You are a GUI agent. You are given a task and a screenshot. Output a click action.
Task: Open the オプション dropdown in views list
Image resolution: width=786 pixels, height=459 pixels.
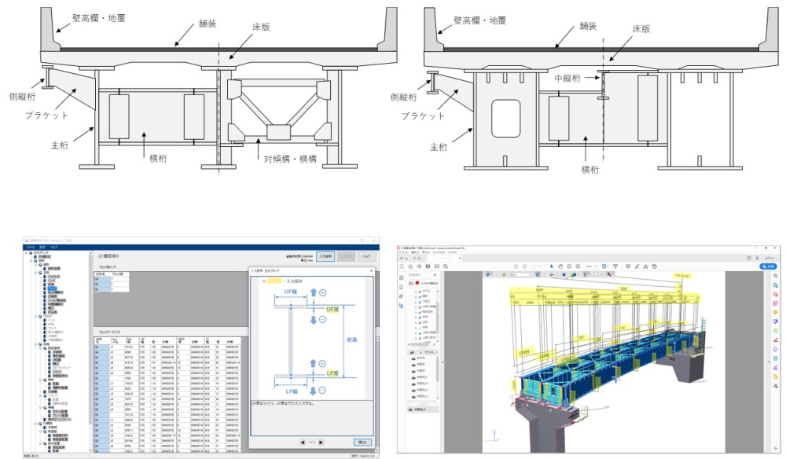click(430, 352)
